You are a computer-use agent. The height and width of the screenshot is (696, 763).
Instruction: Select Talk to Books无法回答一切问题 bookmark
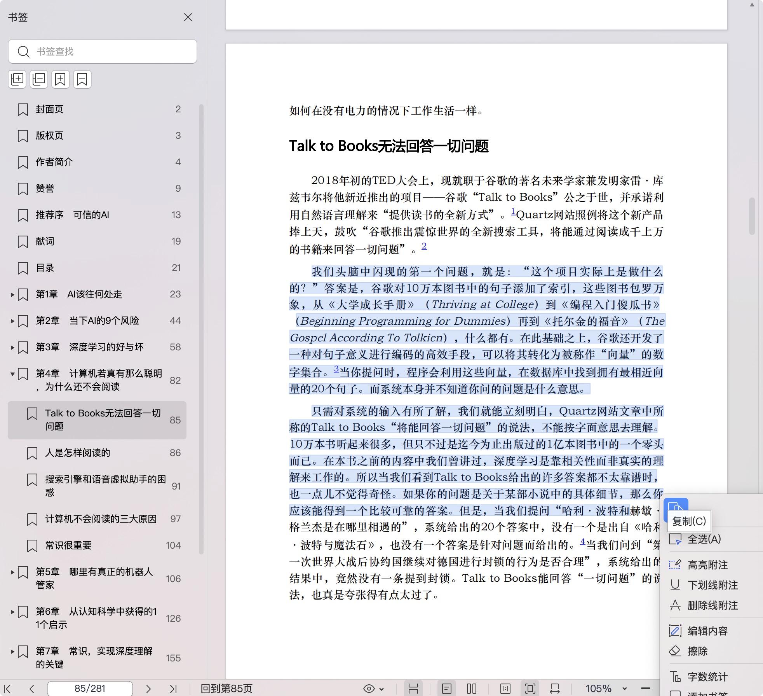pos(97,420)
